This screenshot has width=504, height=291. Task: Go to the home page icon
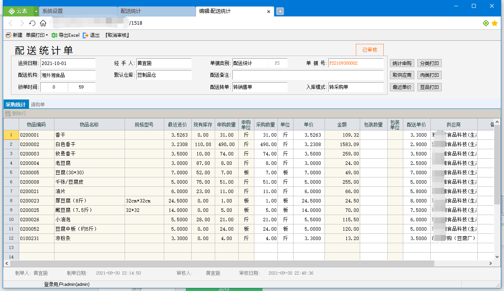(x=43, y=23)
